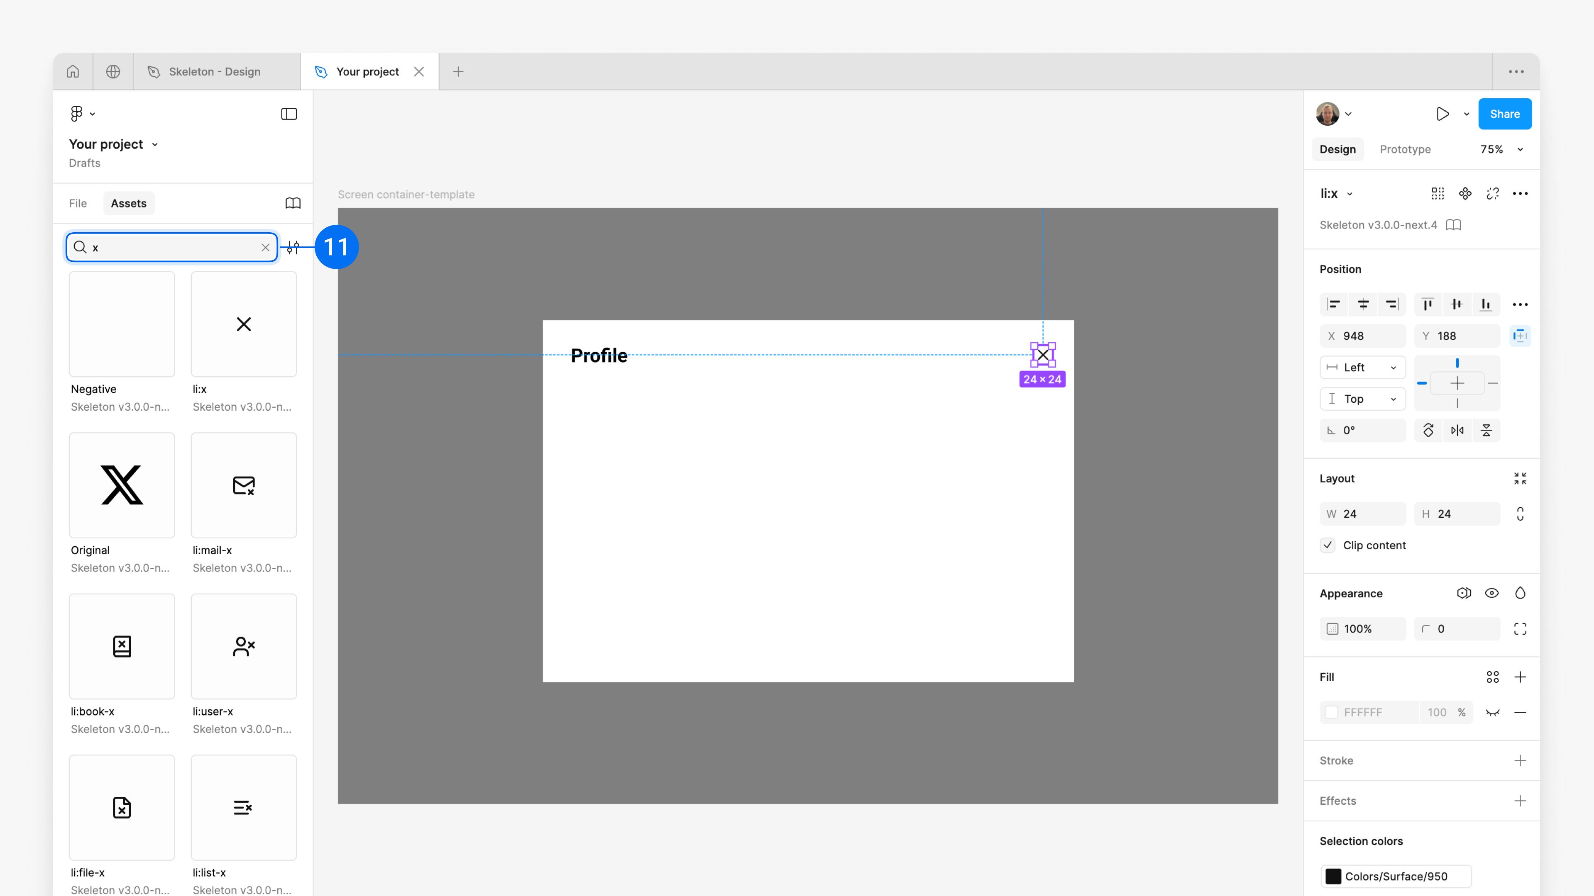The height and width of the screenshot is (896, 1594).
Task: Click the lock aspect ratio icon
Action: (1520, 514)
